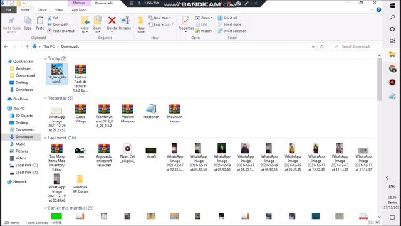Collapse the Yesterday (6) group
401x226 pixels.
45,98
